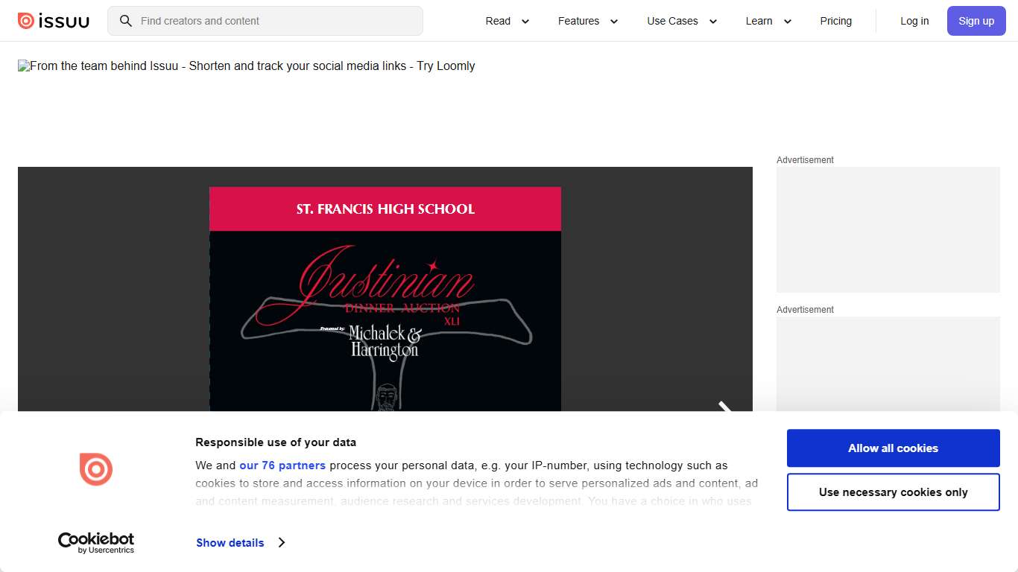Click Allow all cookies
Image resolution: width=1018 pixels, height=572 pixels.
click(x=893, y=448)
